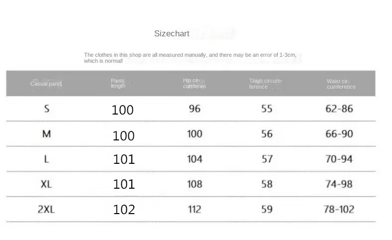Select the XL size row label
Image resolution: width=392 pixels, height=240 pixels.
point(46,184)
